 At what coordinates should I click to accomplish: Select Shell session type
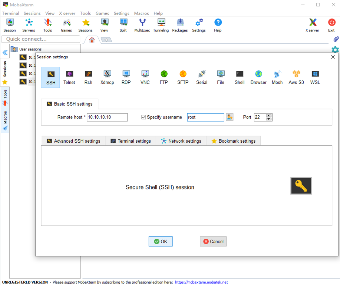coord(240,77)
